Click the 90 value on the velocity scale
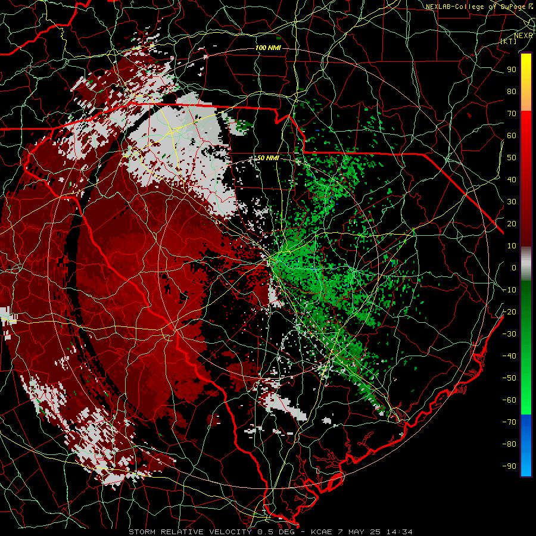This screenshot has height=536, width=536. click(x=512, y=70)
